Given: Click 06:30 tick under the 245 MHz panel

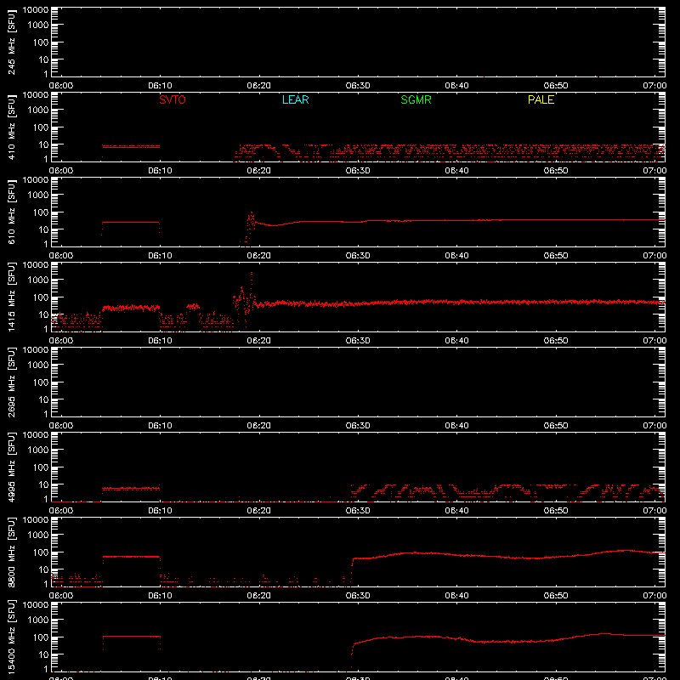Looking at the screenshot, I should tap(358, 86).
